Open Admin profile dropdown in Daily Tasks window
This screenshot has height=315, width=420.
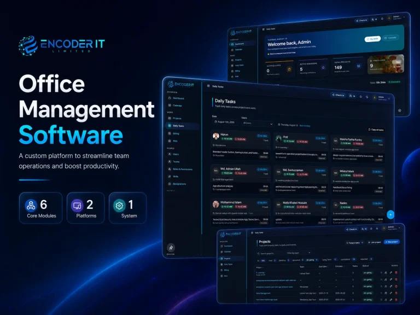382,98
